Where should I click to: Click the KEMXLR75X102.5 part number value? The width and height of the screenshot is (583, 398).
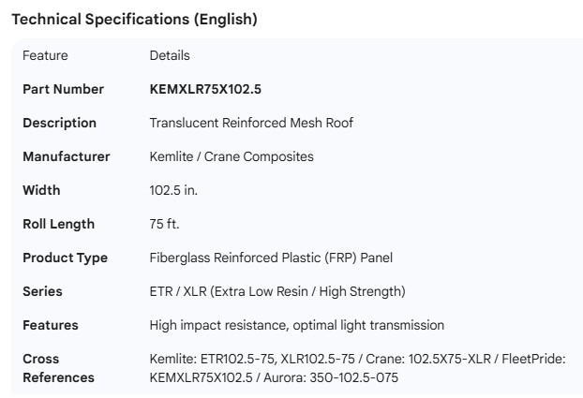[x=205, y=89]
